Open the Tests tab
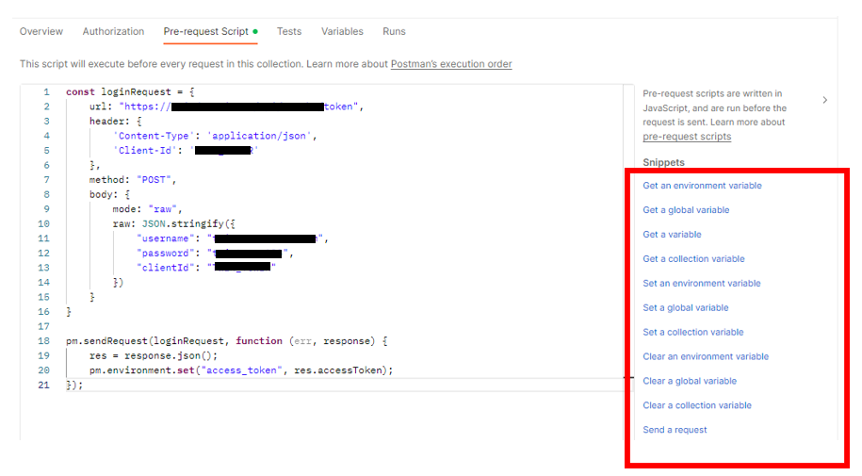862x476 pixels. pyautogui.click(x=289, y=31)
